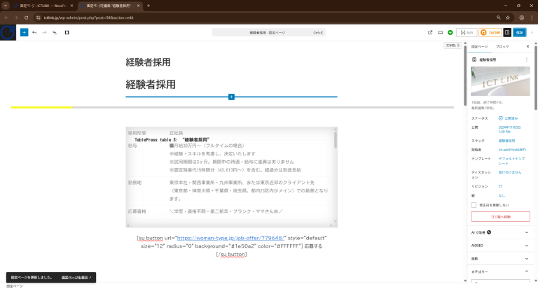Switch to the ブロック tab
Viewport: 538px width, 289px height.
(502, 47)
